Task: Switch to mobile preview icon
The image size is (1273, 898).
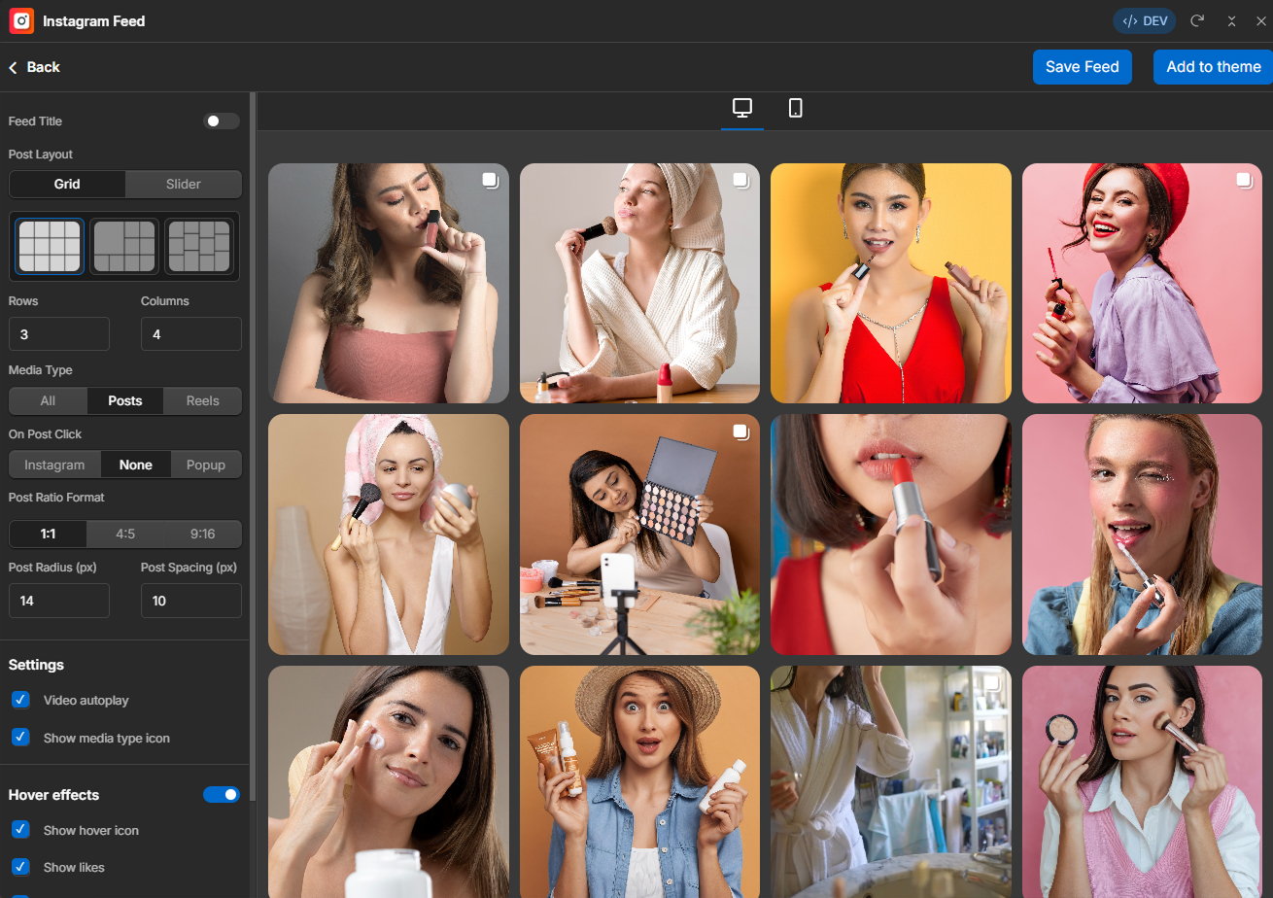Action: pyautogui.click(x=795, y=108)
